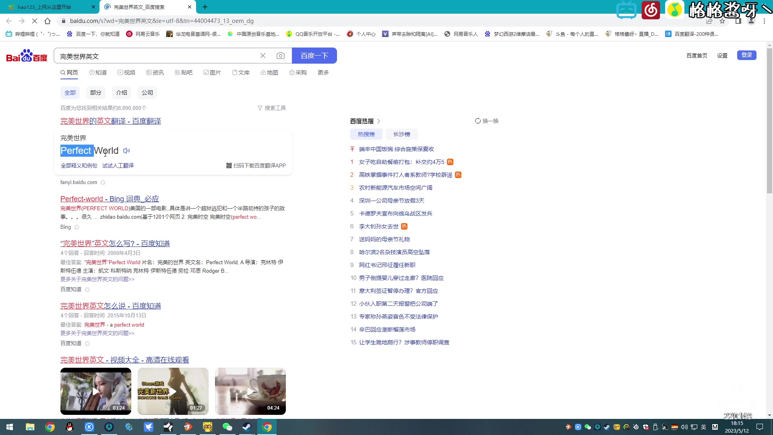Click 试试人工翻译 link
This screenshot has width=773, height=435.
[x=118, y=166]
